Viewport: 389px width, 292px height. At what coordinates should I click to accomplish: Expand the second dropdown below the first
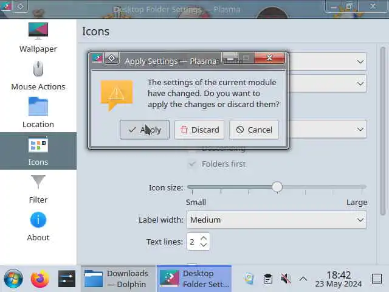360,83
